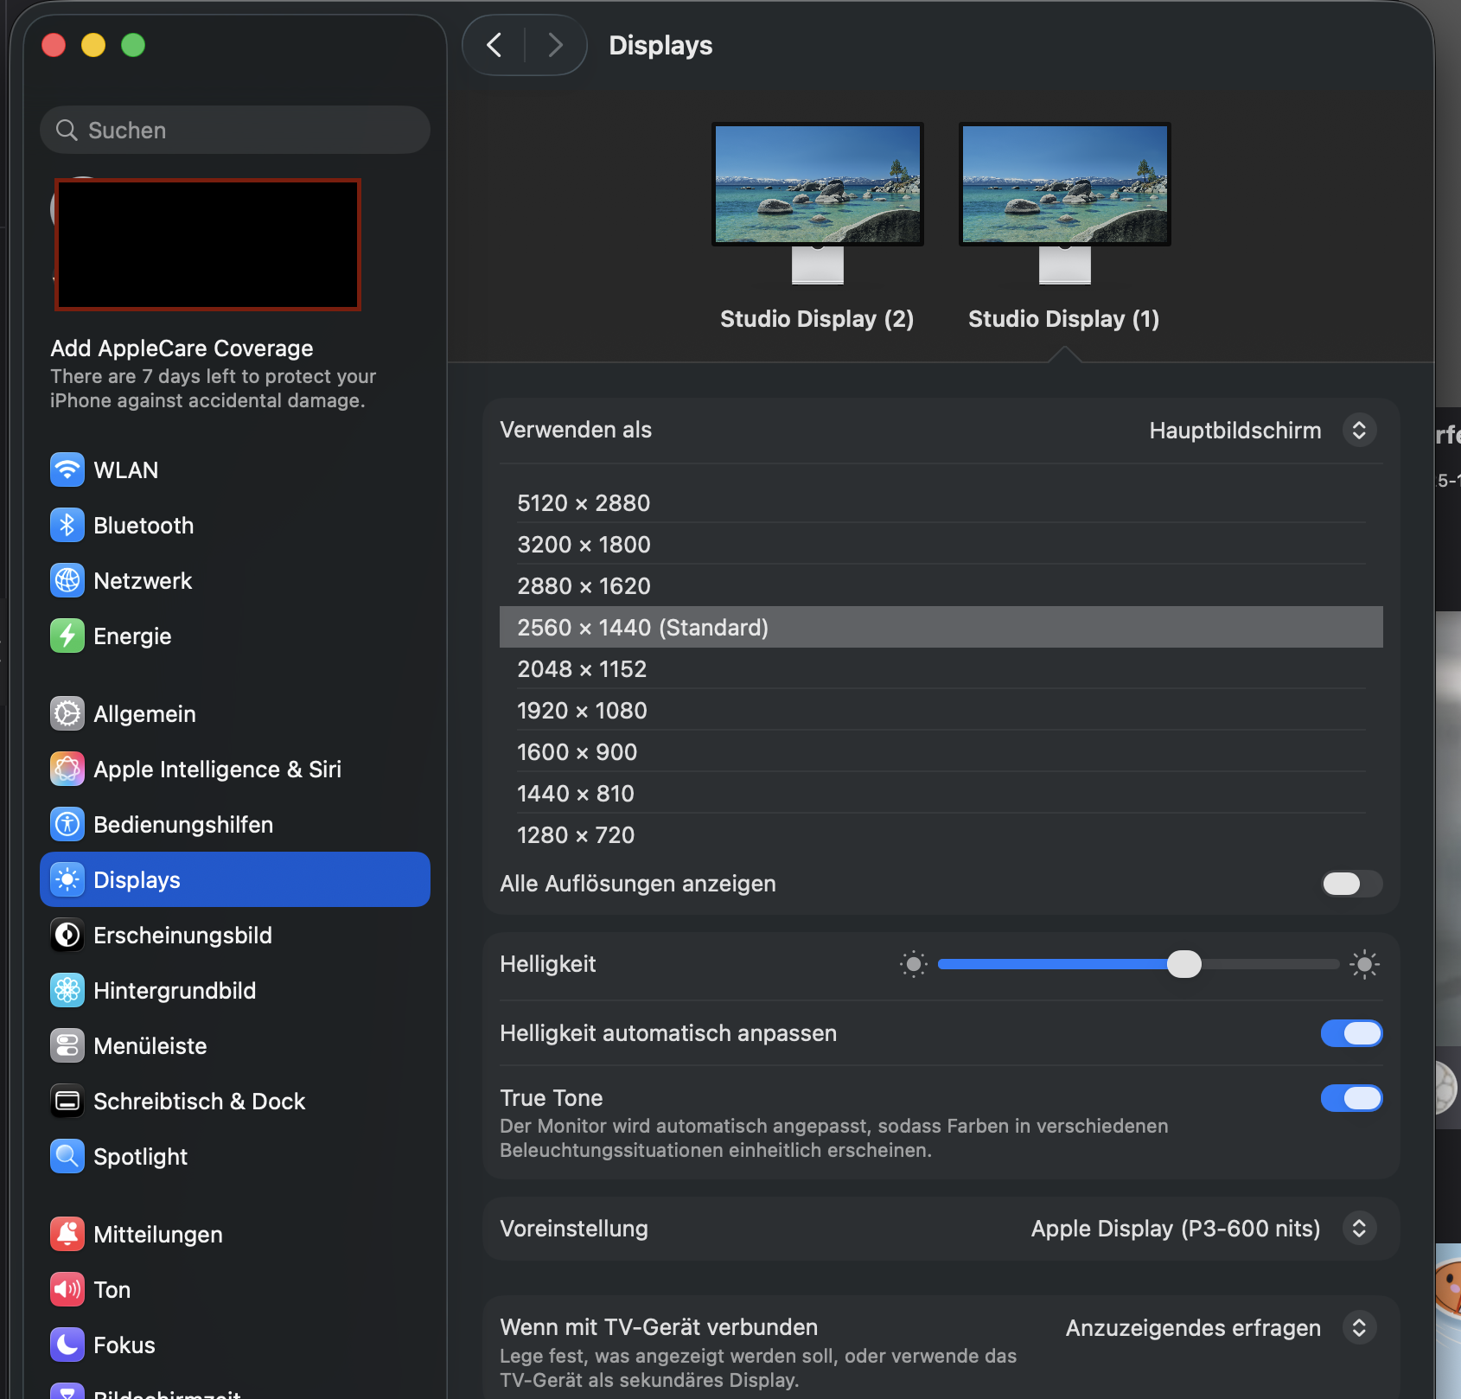The width and height of the screenshot is (1461, 1399).
Task: Select 1600 × 900 resolution
Action: 941,751
